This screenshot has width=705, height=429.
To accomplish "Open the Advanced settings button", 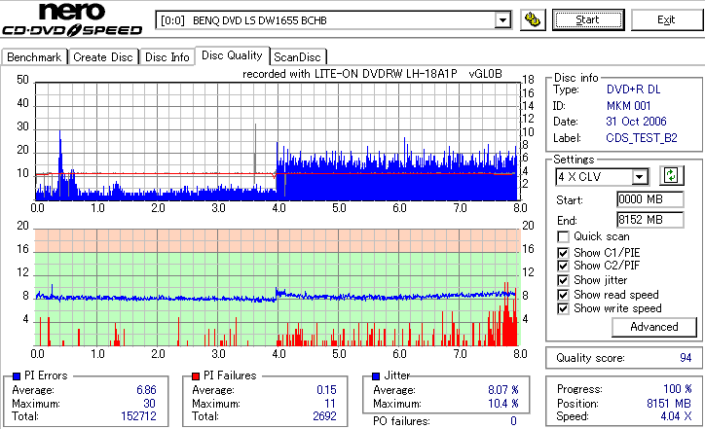I will coord(653,327).
